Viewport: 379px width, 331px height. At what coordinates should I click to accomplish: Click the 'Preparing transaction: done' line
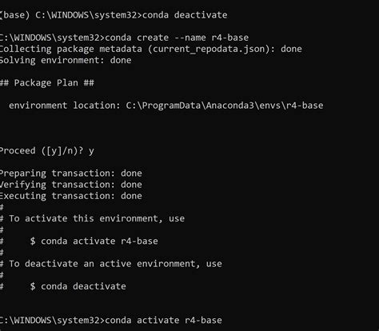(x=71, y=173)
